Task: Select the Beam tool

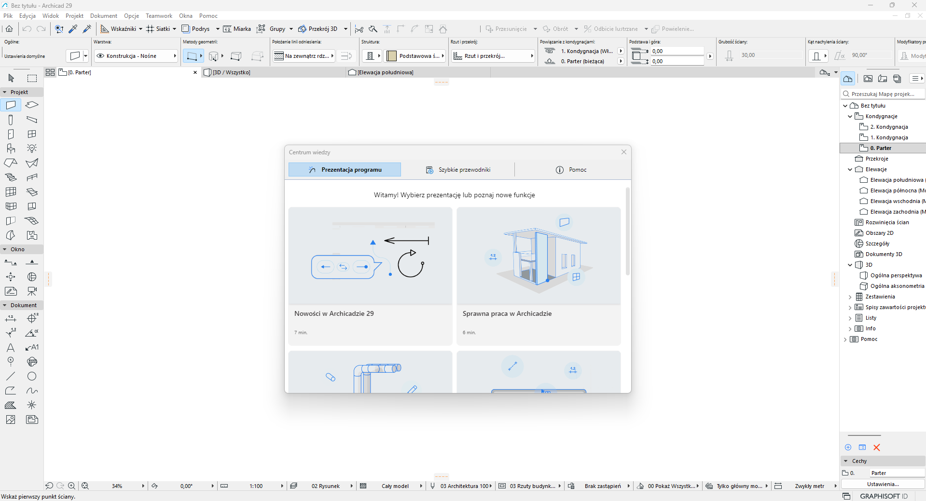Action: tap(32, 120)
